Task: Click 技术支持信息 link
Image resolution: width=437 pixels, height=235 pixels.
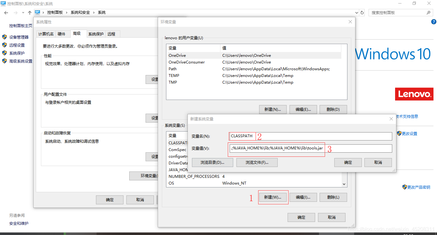Action: coord(407,116)
